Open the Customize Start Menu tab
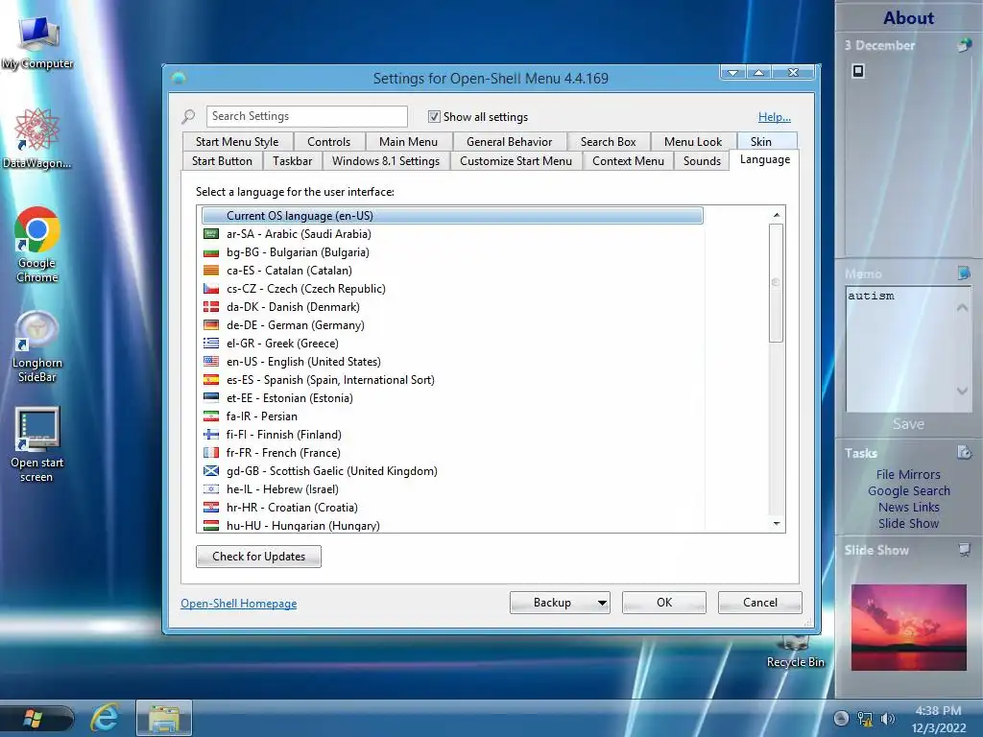 [x=515, y=161]
